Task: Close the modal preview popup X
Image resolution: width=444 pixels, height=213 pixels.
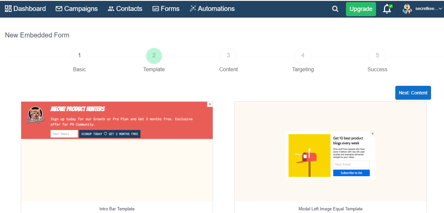Action: (372, 134)
